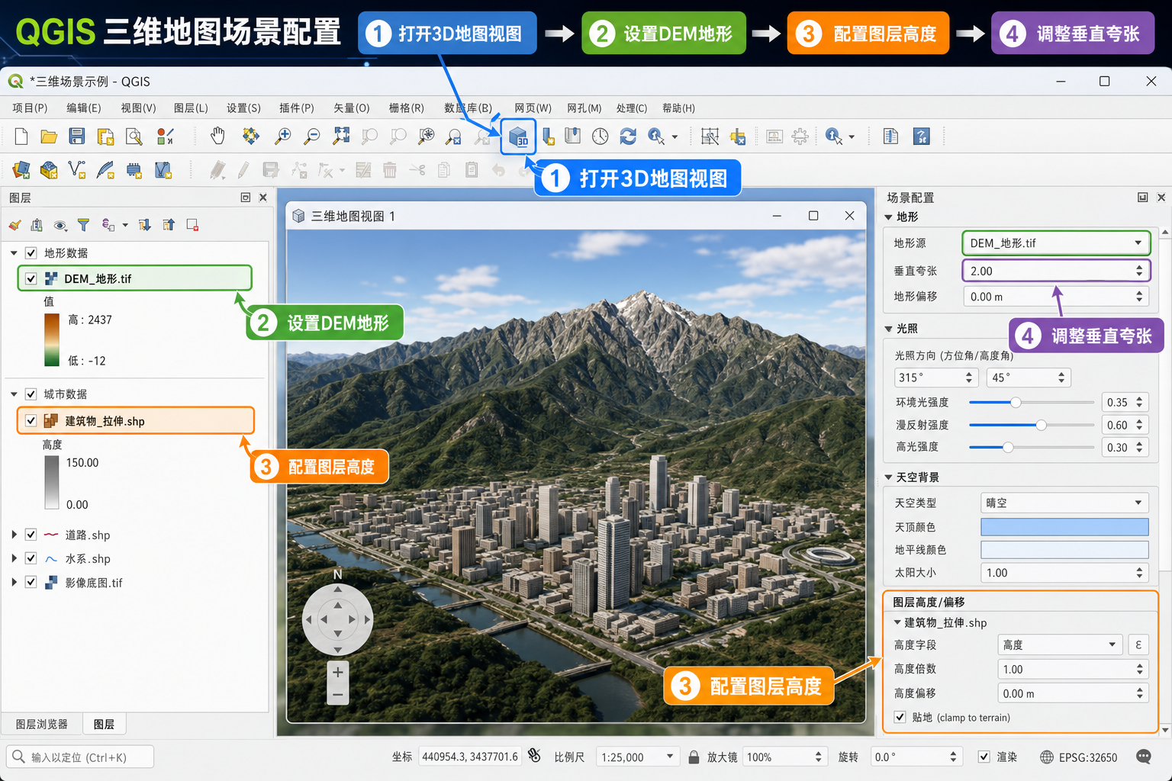
Task: Click the 垂直夸张 2.00 value field
Action: 1056,271
